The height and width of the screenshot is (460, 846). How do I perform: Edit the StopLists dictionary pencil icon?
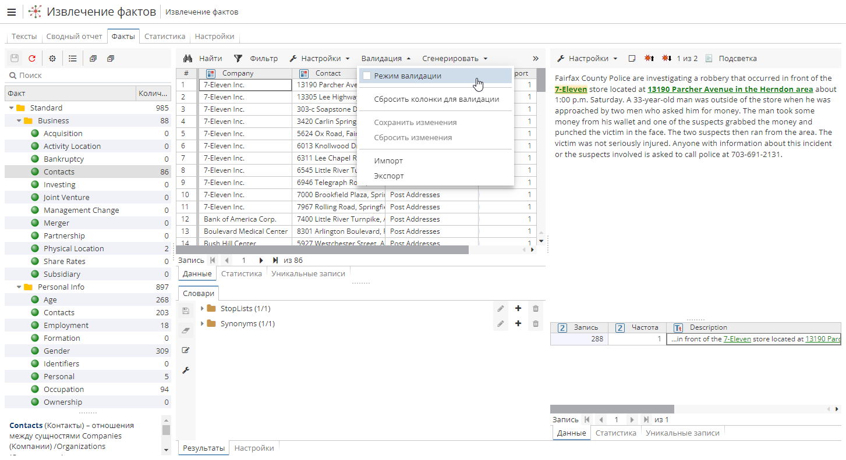pyautogui.click(x=500, y=309)
